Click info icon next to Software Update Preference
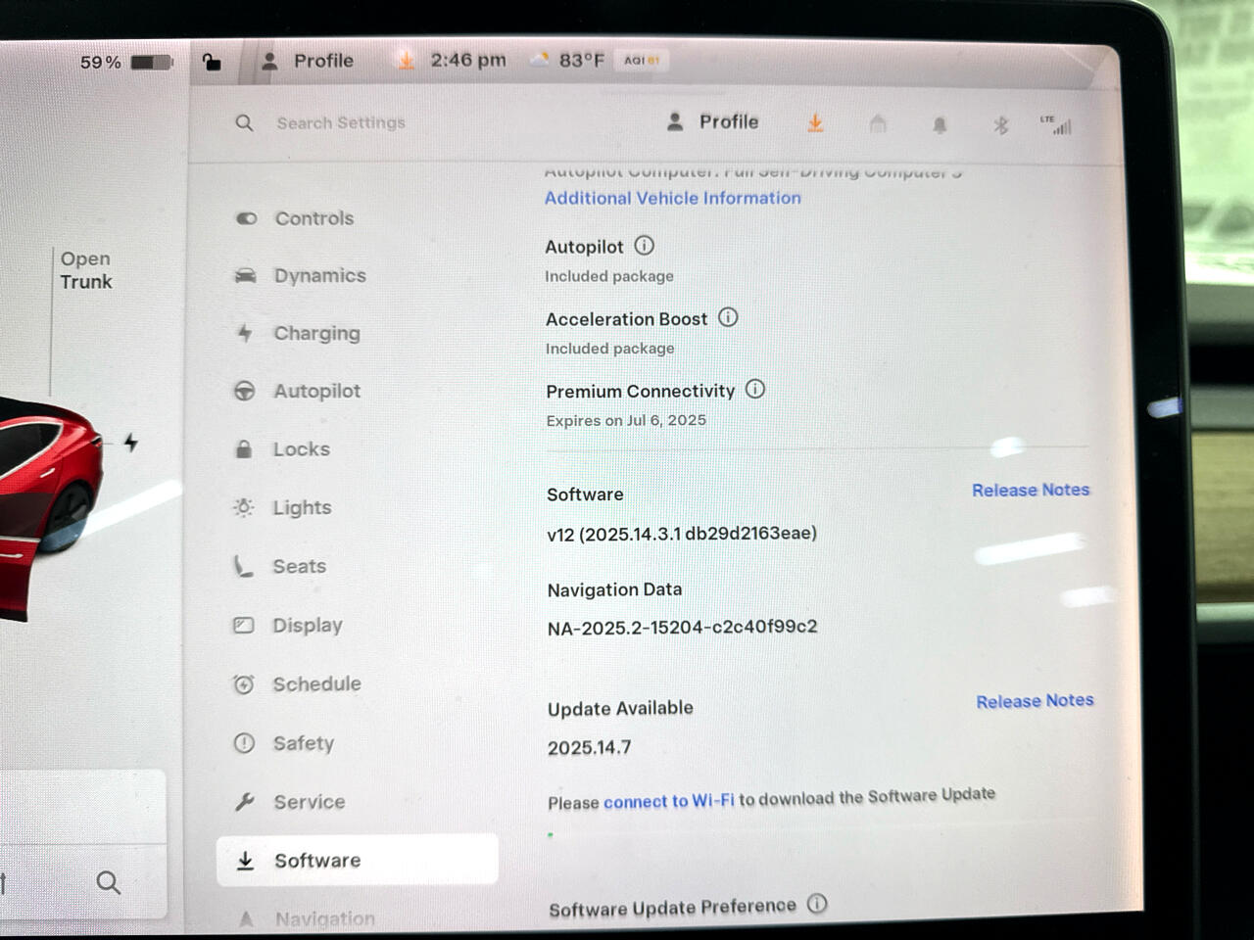The width and height of the screenshot is (1254, 940). [x=817, y=904]
